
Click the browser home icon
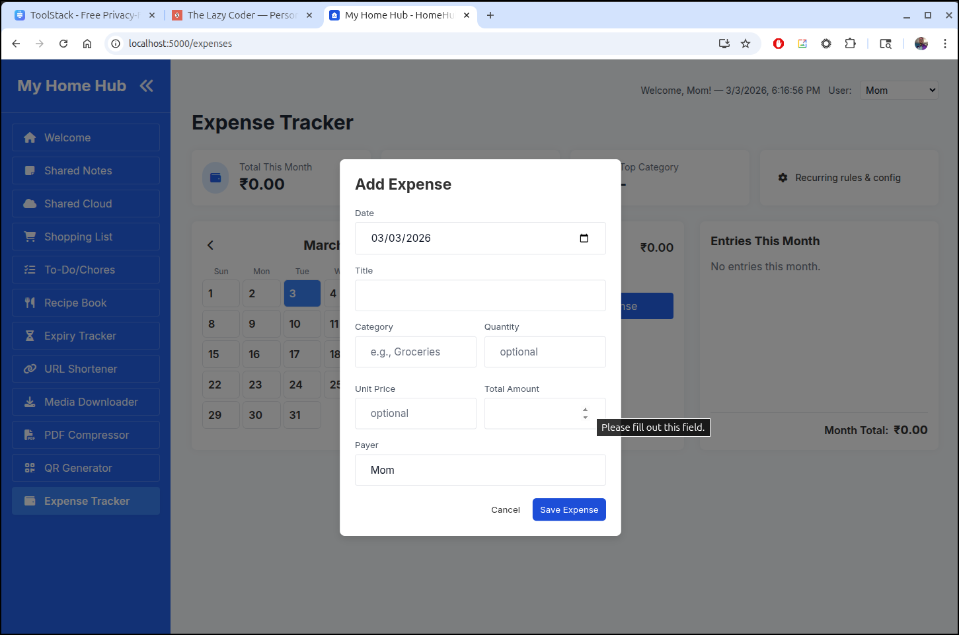(87, 44)
